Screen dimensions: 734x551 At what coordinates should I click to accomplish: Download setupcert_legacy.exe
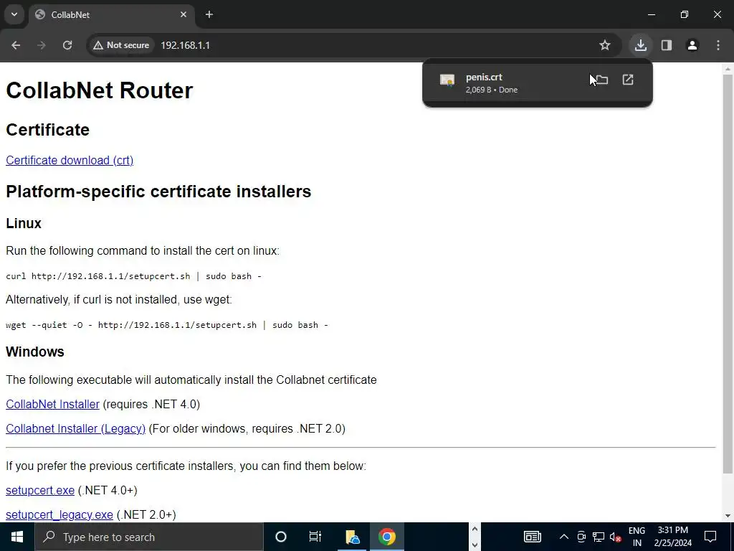pos(59,514)
